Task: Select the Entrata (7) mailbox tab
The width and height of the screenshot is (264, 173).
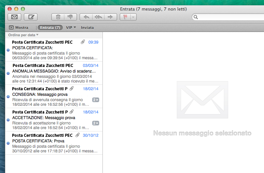Action: pyautogui.click(x=50, y=28)
